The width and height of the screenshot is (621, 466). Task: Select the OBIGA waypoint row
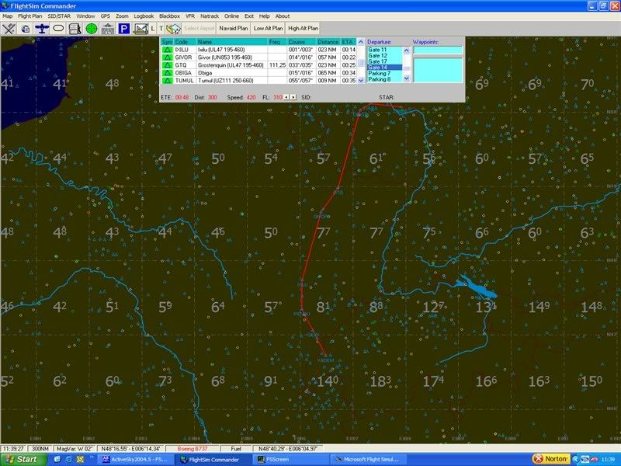click(258, 73)
